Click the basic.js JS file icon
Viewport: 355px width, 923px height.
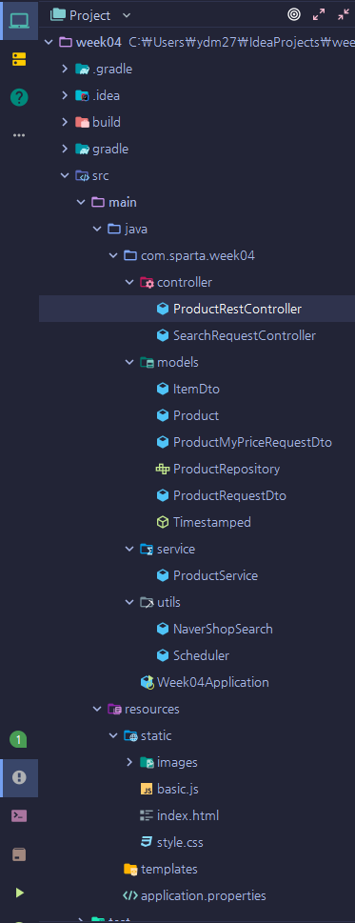coord(147,790)
